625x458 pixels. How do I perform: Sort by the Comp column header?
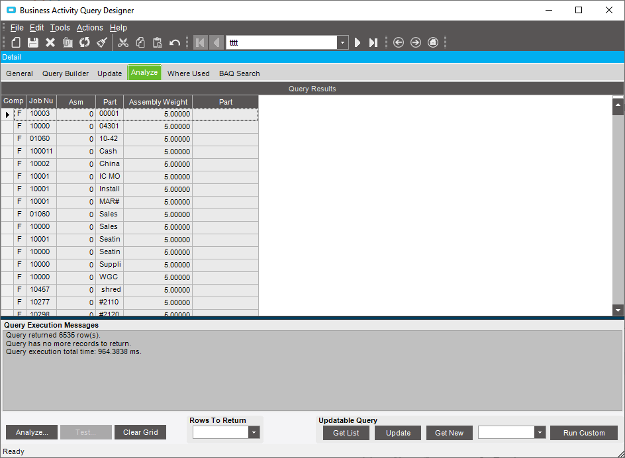(x=13, y=101)
